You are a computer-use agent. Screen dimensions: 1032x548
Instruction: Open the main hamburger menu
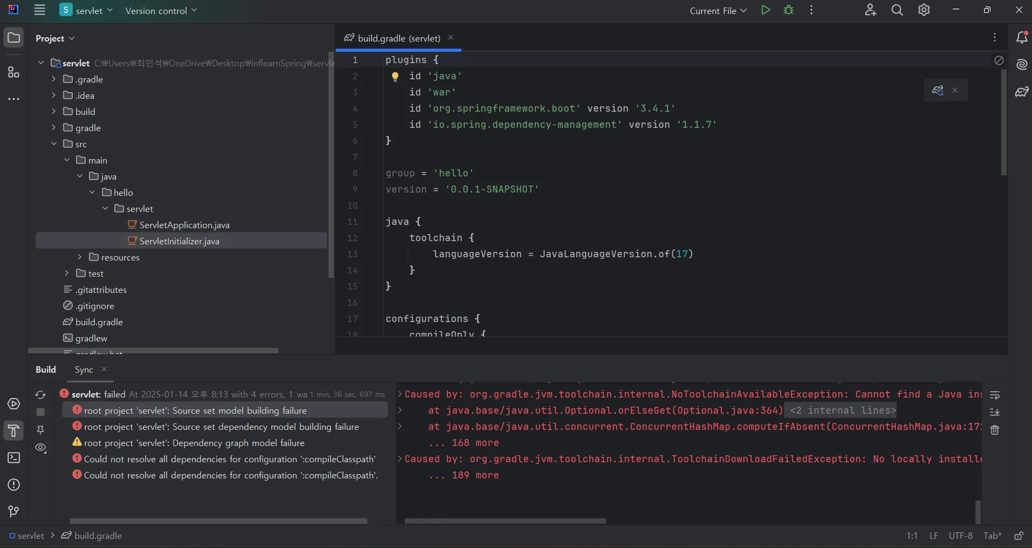coord(39,10)
